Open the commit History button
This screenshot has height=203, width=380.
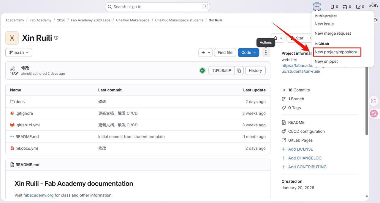pyautogui.click(x=255, y=70)
